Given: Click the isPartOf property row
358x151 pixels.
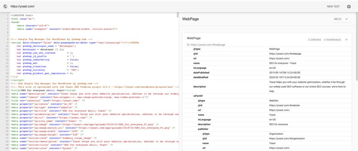Looking at the screenshot, I should pos(267,96).
